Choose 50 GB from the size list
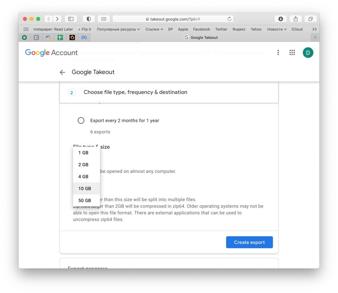The height and width of the screenshot is (293, 338). [x=86, y=200]
